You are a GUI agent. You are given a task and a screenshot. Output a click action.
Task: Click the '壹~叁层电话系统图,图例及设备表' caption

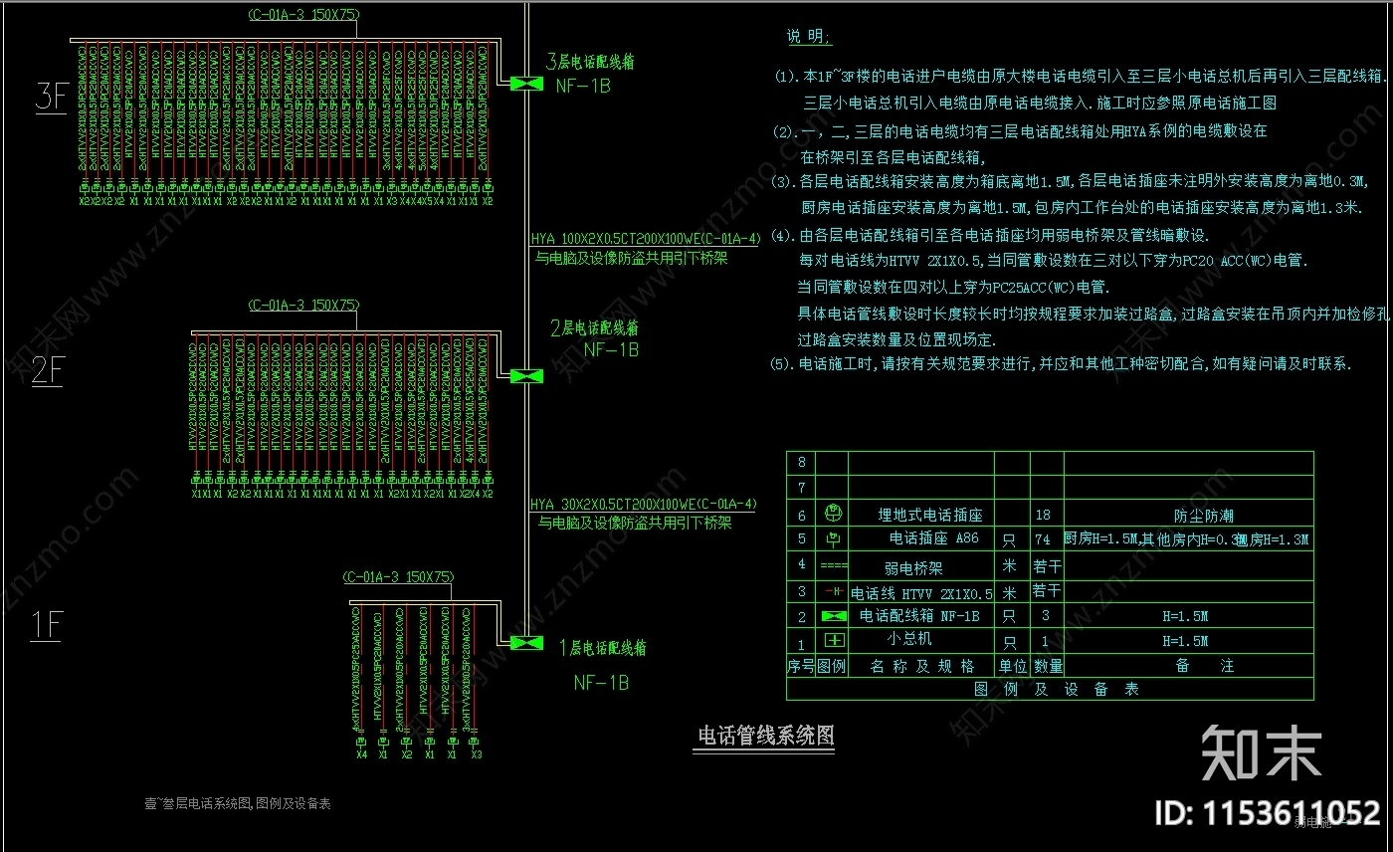(x=238, y=803)
